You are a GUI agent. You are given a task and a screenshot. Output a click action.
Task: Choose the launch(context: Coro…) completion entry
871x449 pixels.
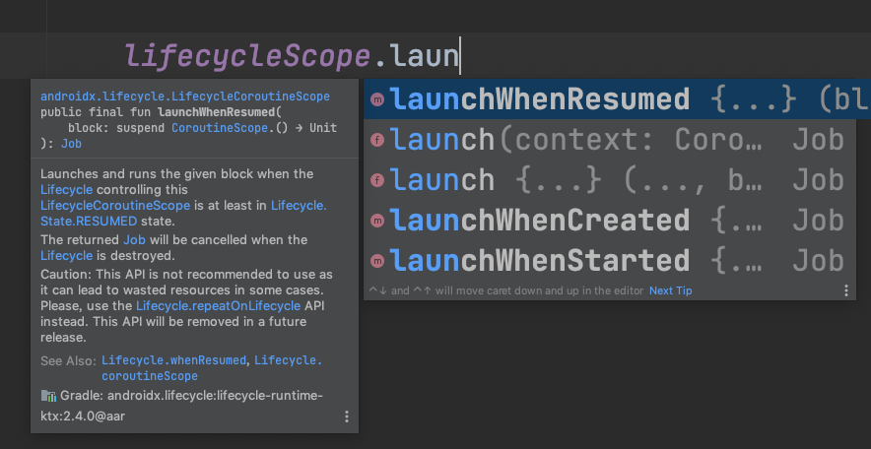540,140
